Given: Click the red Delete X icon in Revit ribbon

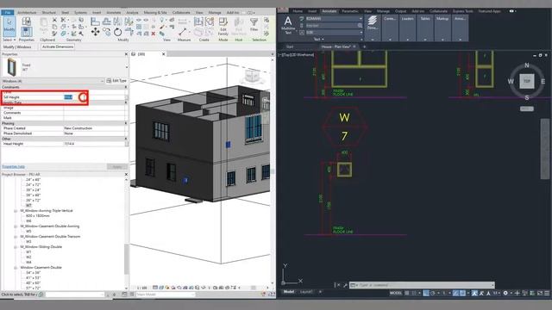Looking at the screenshot, I should [x=154, y=34].
